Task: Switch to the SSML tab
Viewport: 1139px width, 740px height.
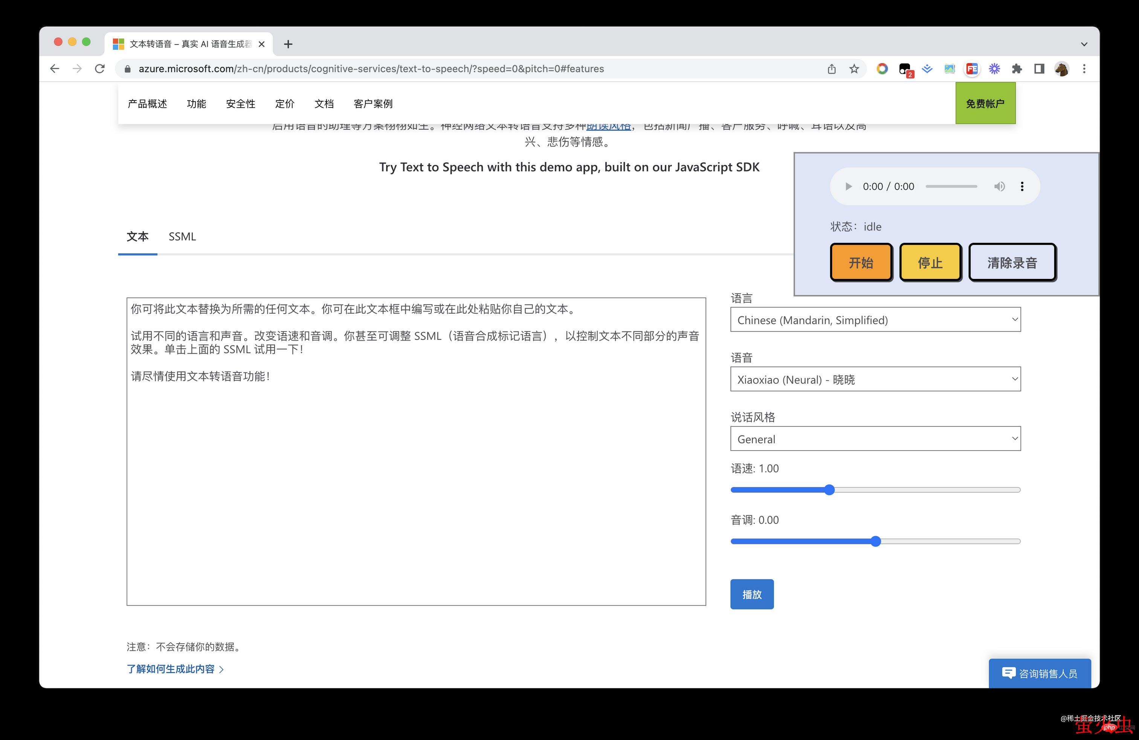Action: (182, 237)
